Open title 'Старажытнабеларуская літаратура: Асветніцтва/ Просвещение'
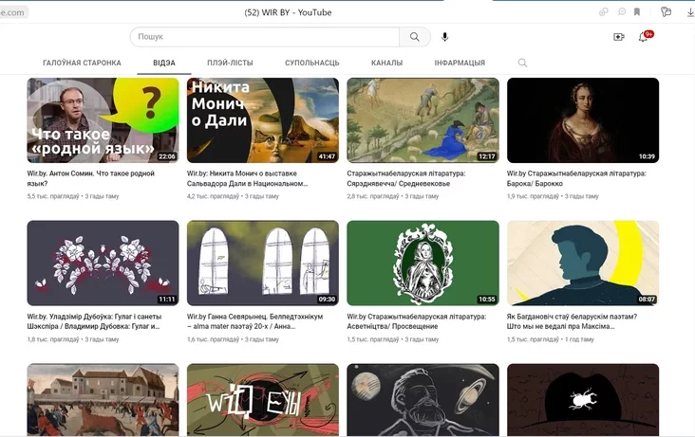Screen dimensions: 695x437 (x=417, y=321)
